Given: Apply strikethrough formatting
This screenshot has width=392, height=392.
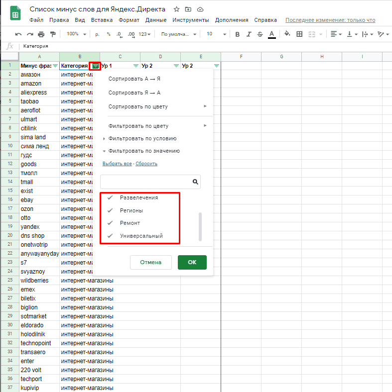Looking at the screenshot, I should [x=260, y=34].
